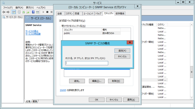Click the services list scroll down arrow
Image resolution: width=195 pixels, height=109 pixels.
coord(191,98)
